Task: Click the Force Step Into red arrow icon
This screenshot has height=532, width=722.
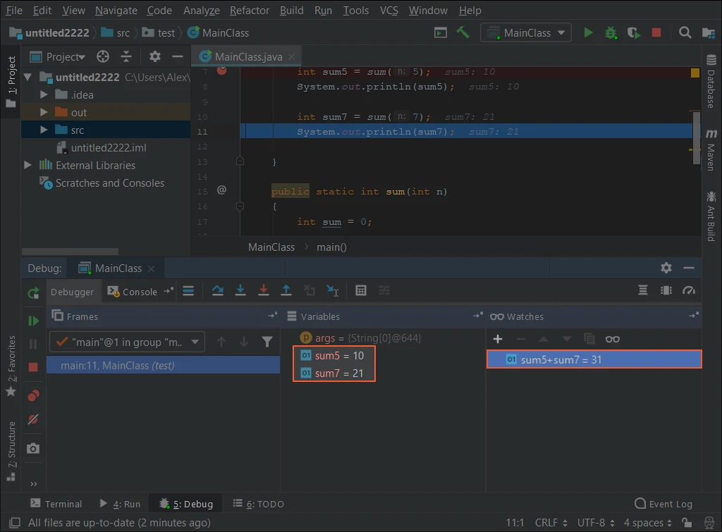Action: 264,290
